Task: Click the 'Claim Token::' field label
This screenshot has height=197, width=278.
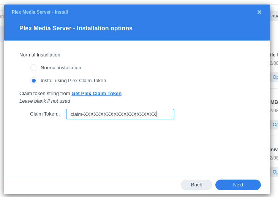Action: pyautogui.click(x=45, y=114)
